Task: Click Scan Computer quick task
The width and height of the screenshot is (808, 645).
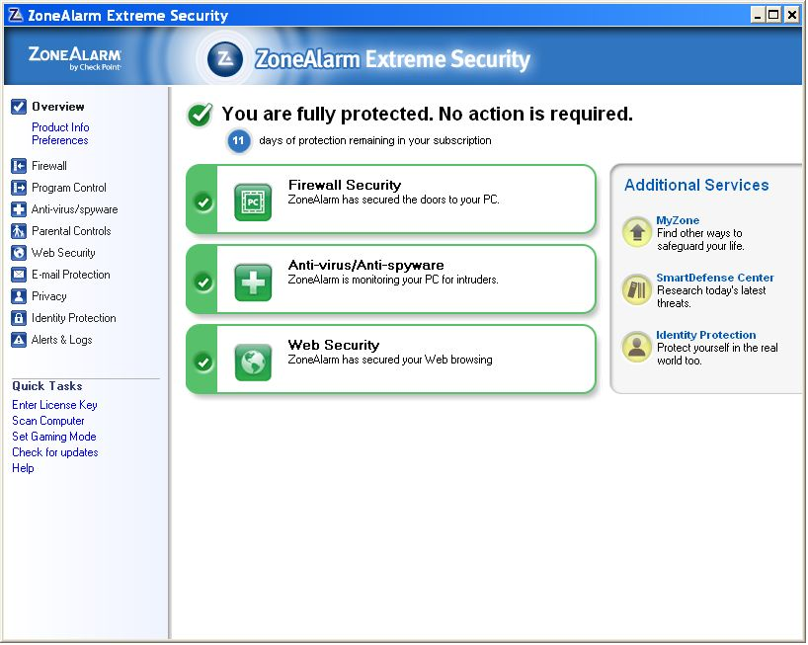Action: coord(48,421)
